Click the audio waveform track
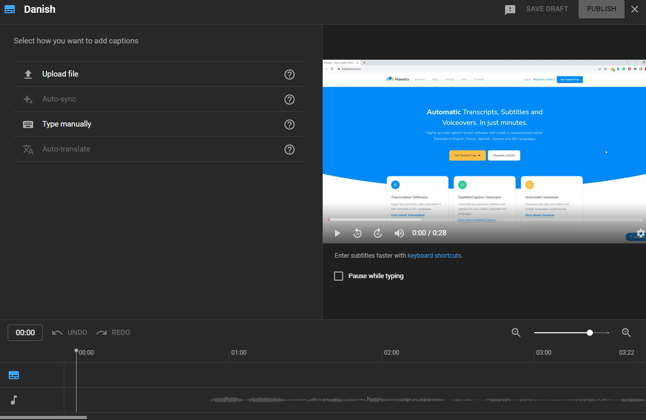This screenshot has width=646, height=420. tap(355, 400)
